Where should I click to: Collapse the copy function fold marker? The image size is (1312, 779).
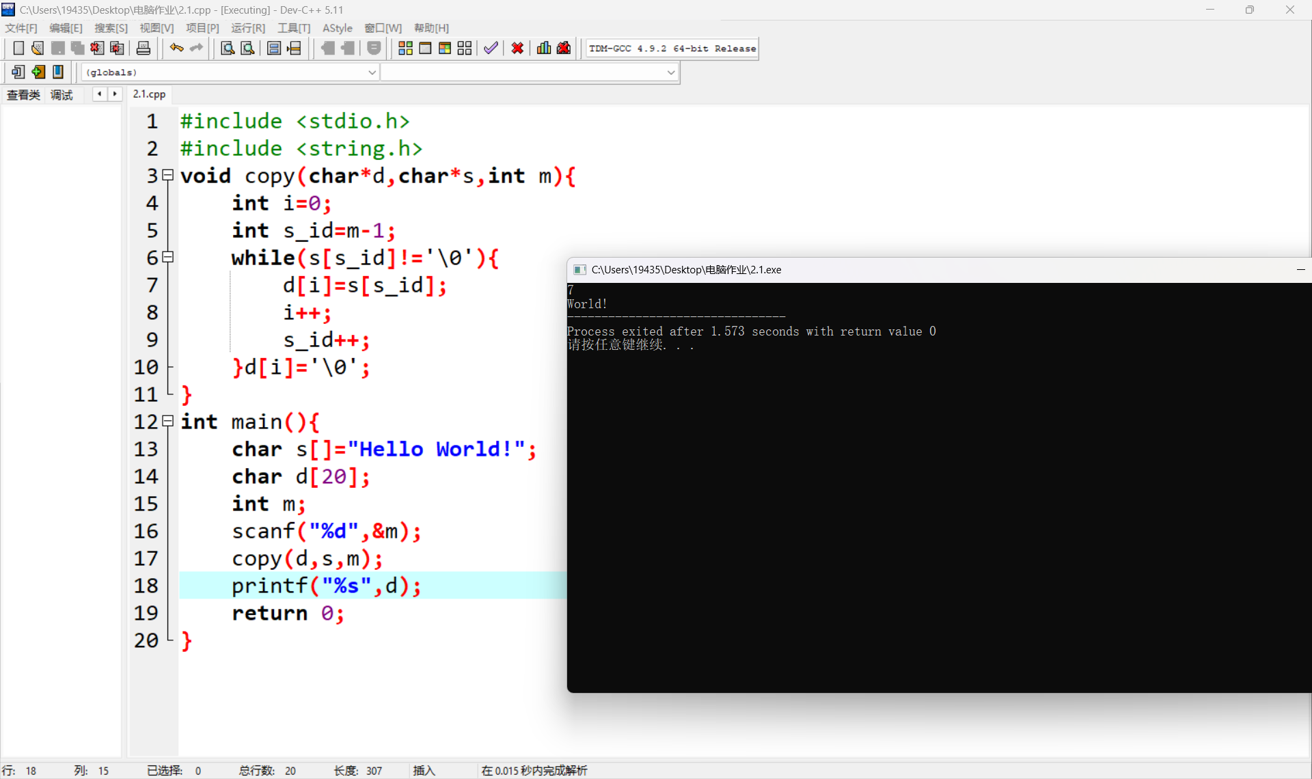pyautogui.click(x=168, y=175)
